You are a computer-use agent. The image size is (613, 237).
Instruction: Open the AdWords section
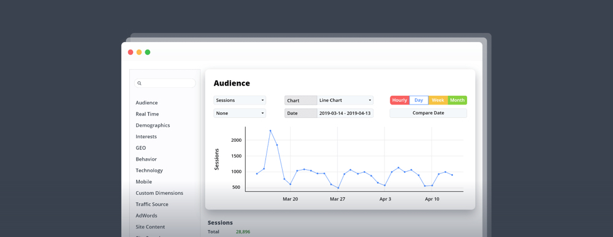(147, 216)
